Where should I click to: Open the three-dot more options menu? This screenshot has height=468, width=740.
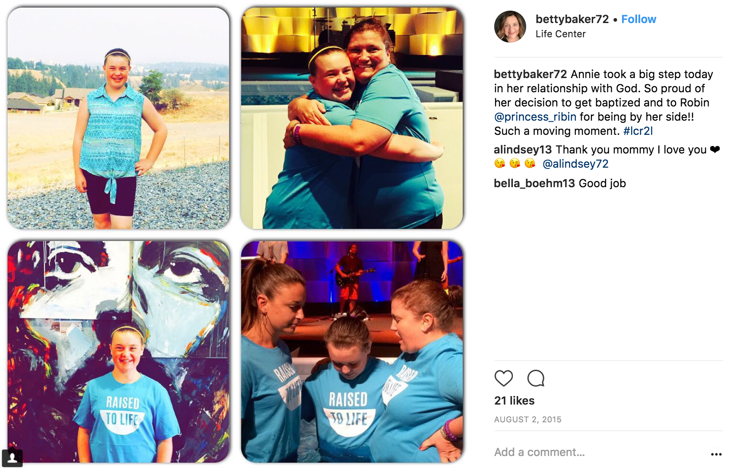point(716,454)
